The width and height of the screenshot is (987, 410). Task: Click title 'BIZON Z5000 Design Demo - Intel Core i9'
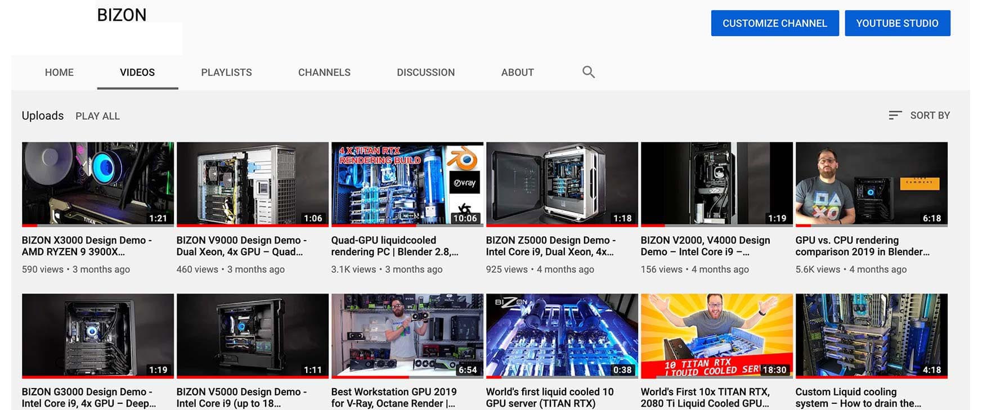click(551, 246)
